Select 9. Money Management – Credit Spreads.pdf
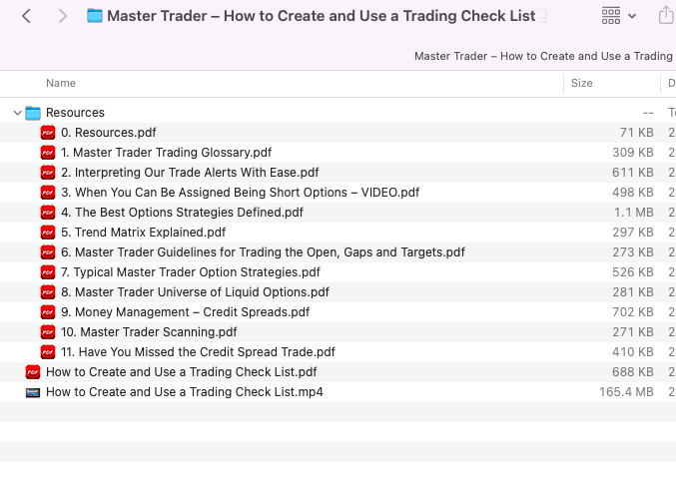Viewport: 676px width, 481px height. pyautogui.click(x=338, y=312)
